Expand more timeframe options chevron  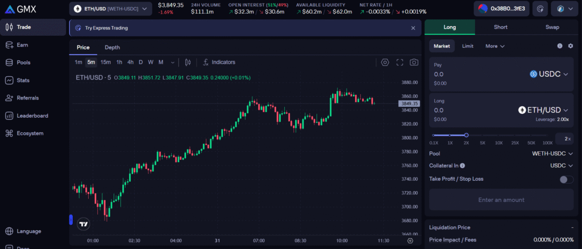[173, 63]
